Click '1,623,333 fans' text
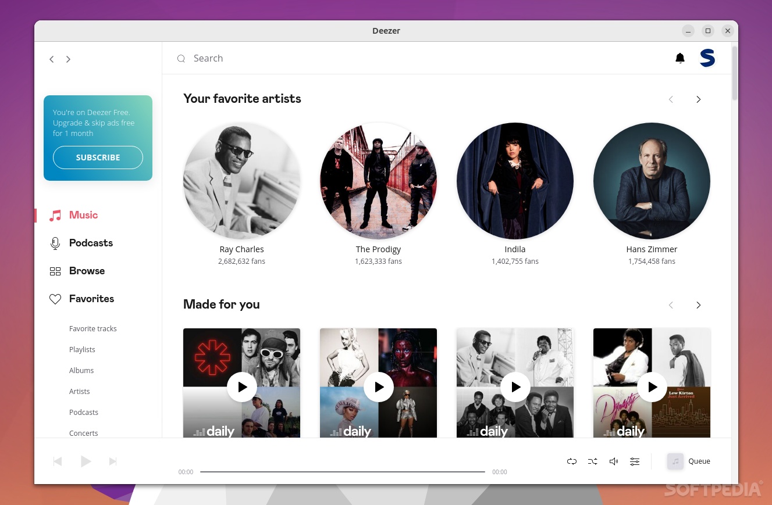 coord(379,262)
